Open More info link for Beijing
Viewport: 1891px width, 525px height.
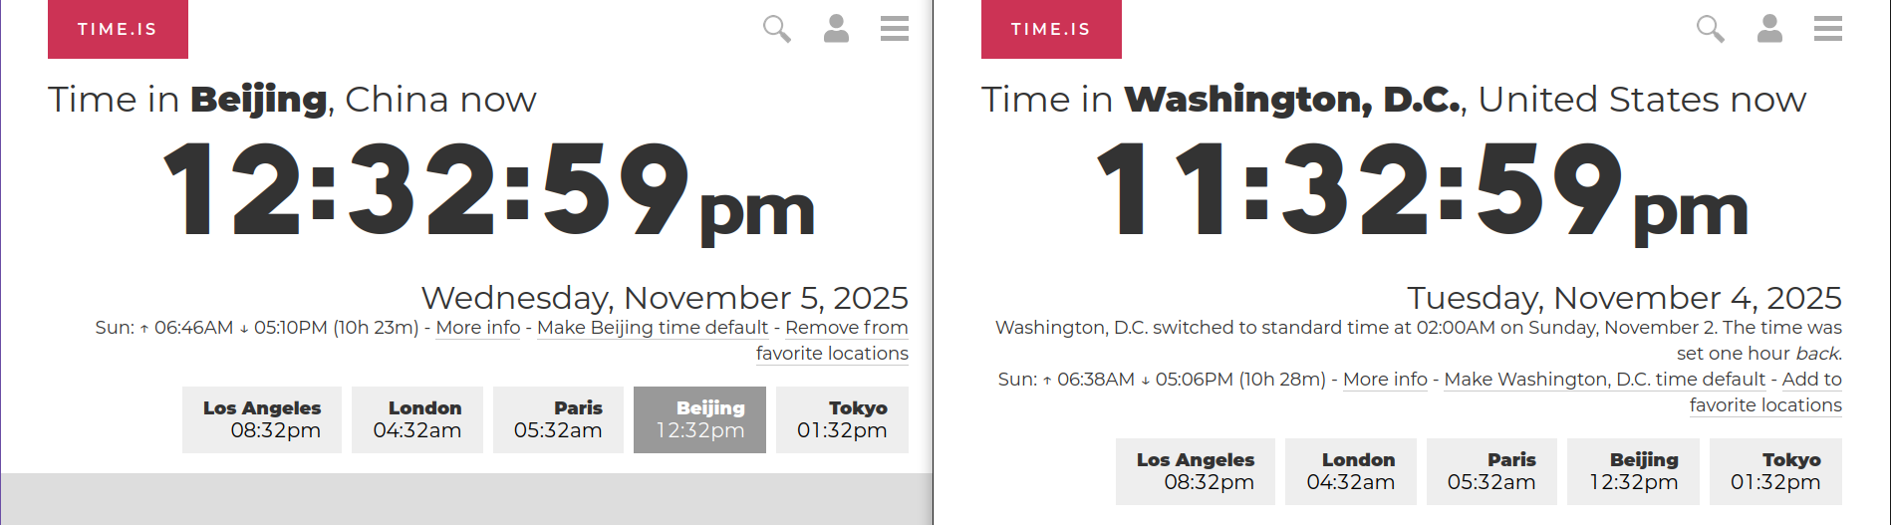[478, 328]
